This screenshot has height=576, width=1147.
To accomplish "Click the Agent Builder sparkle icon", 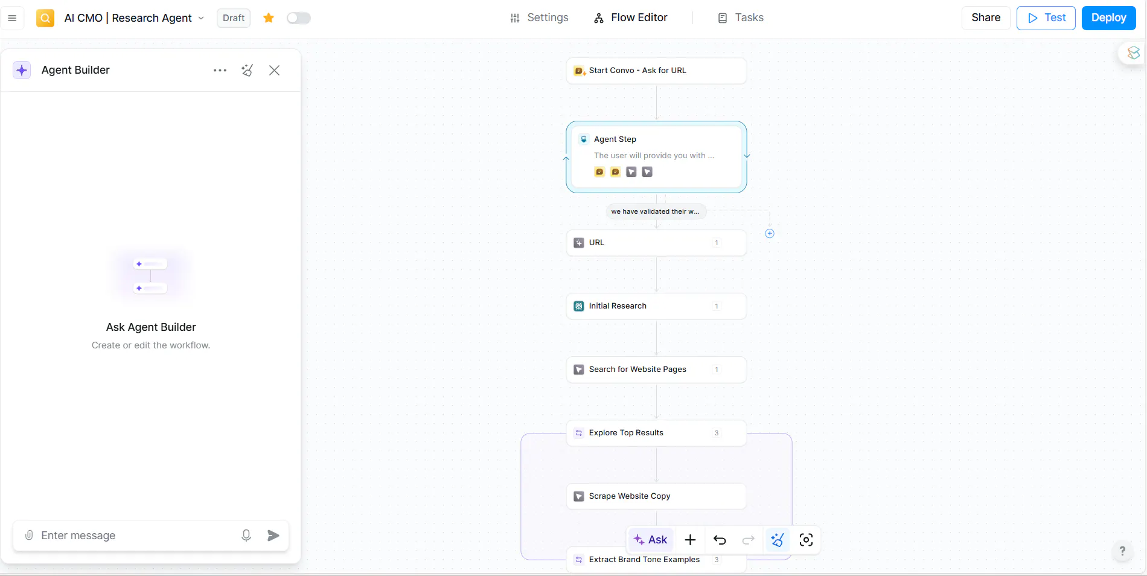I will [22, 70].
